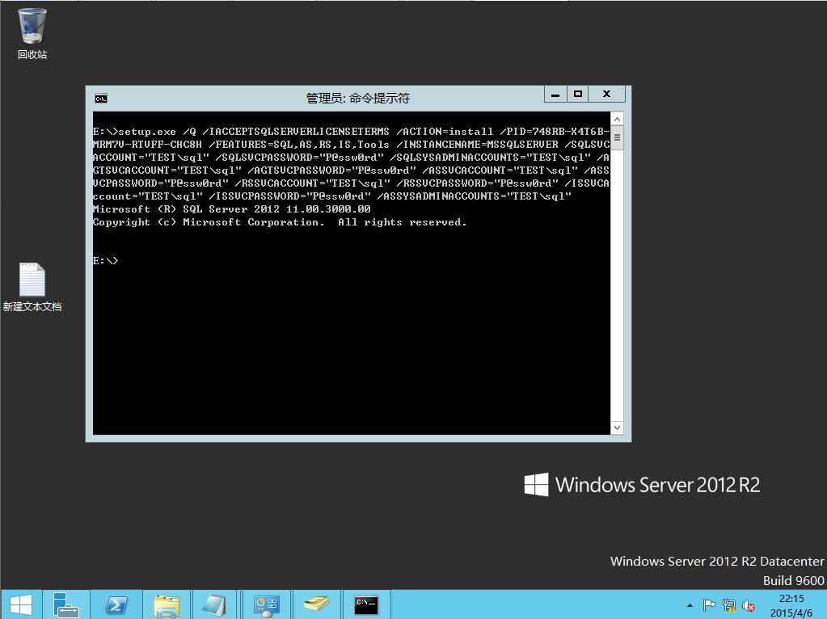Open the Notepad-style taskbar icon
The image size is (827, 619).
tap(215, 604)
